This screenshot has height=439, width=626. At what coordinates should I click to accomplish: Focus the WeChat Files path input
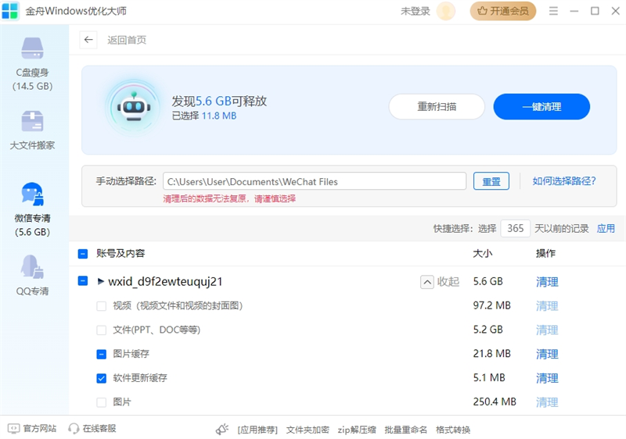(x=315, y=181)
